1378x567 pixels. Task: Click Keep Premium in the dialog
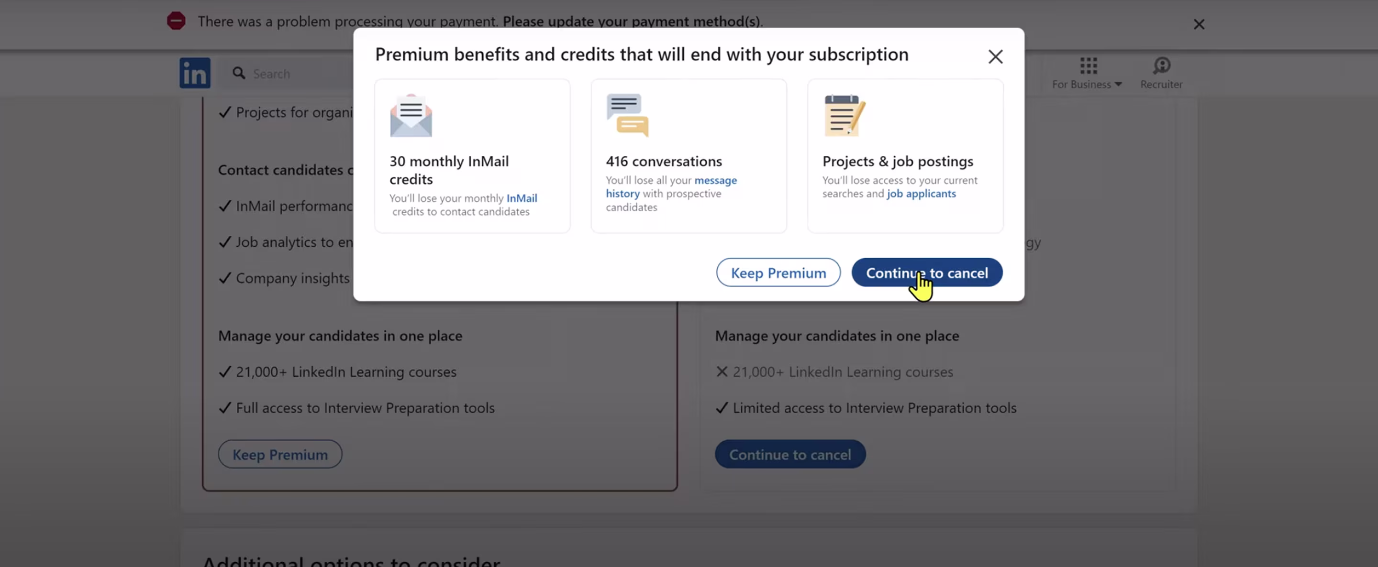coord(778,273)
